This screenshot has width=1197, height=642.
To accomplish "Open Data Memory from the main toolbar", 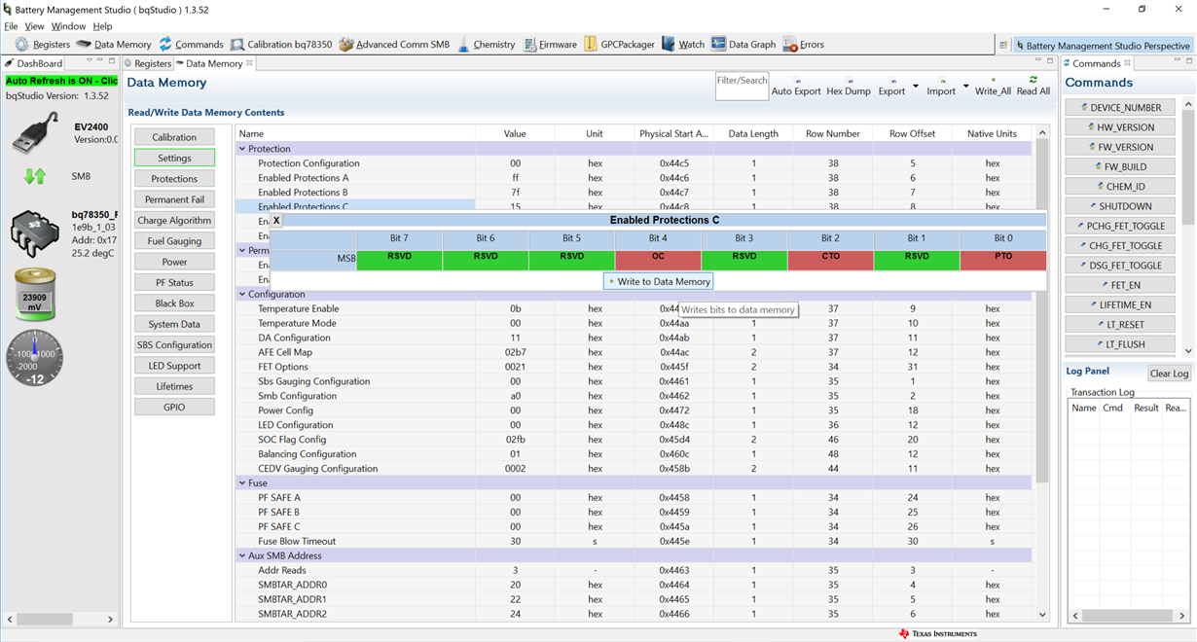I will (x=114, y=45).
